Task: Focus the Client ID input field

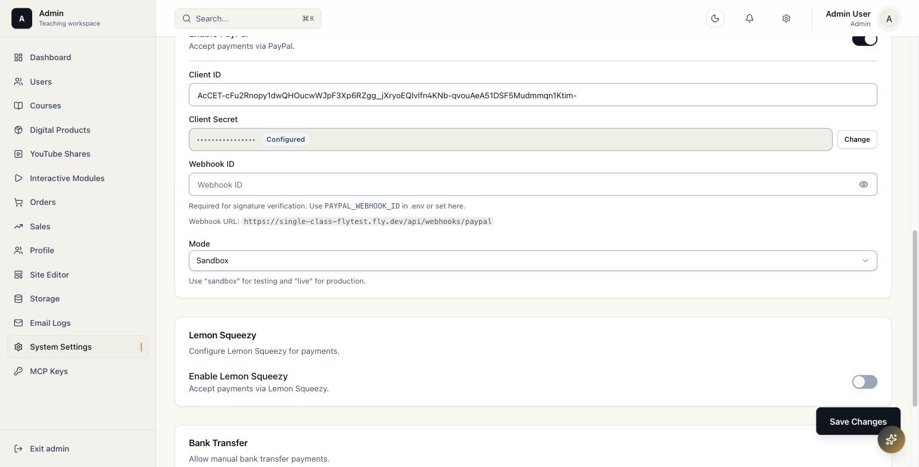Action: [532, 95]
